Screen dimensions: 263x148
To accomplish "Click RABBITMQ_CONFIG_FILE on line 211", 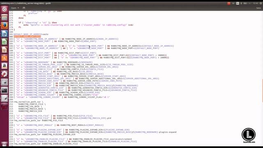I will click(31, 104).
